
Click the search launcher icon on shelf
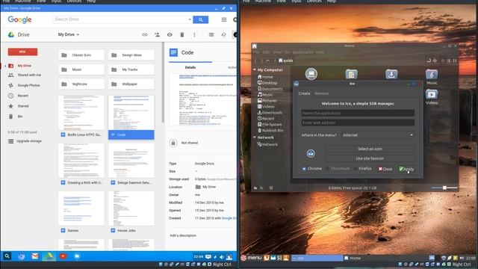[7, 256]
